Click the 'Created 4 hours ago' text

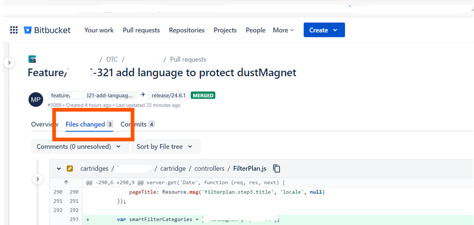click(89, 105)
